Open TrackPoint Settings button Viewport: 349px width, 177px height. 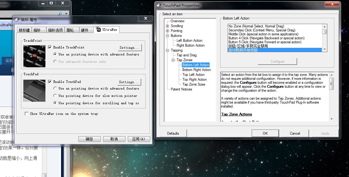click(x=130, y=48)
